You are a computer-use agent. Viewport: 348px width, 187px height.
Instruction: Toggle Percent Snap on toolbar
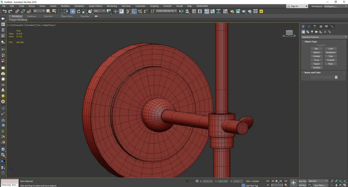(x=140, y=11)
